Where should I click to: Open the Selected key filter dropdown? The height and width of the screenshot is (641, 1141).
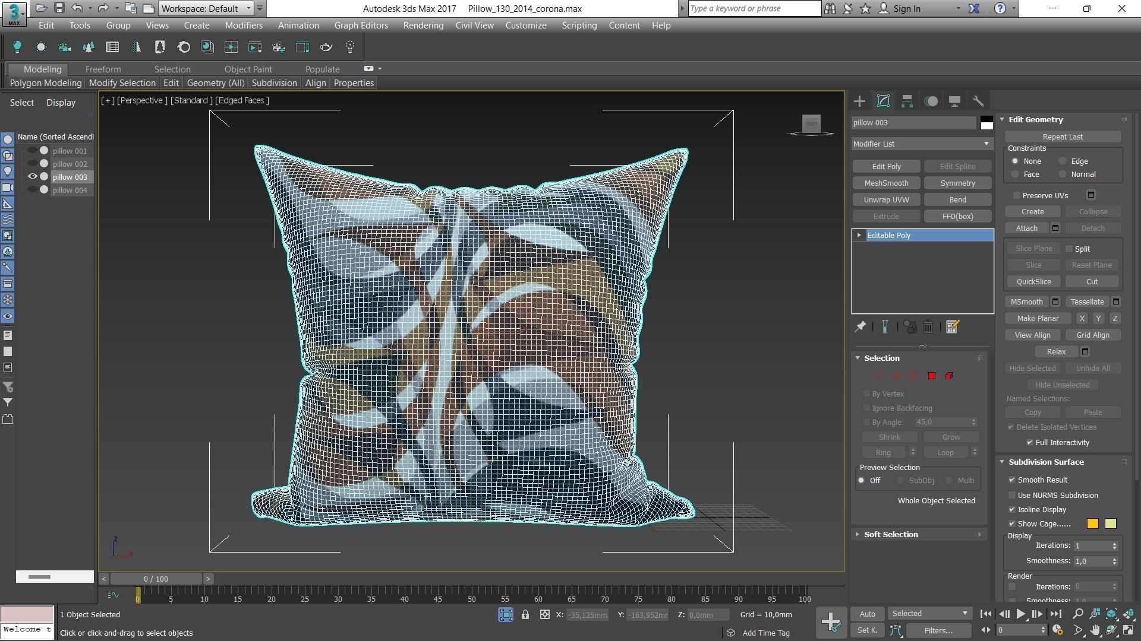930,614
